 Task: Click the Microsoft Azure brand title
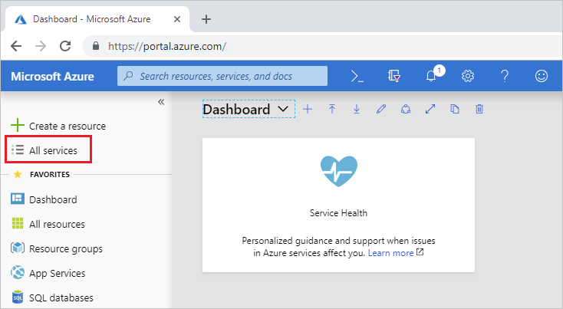(52, 76)
